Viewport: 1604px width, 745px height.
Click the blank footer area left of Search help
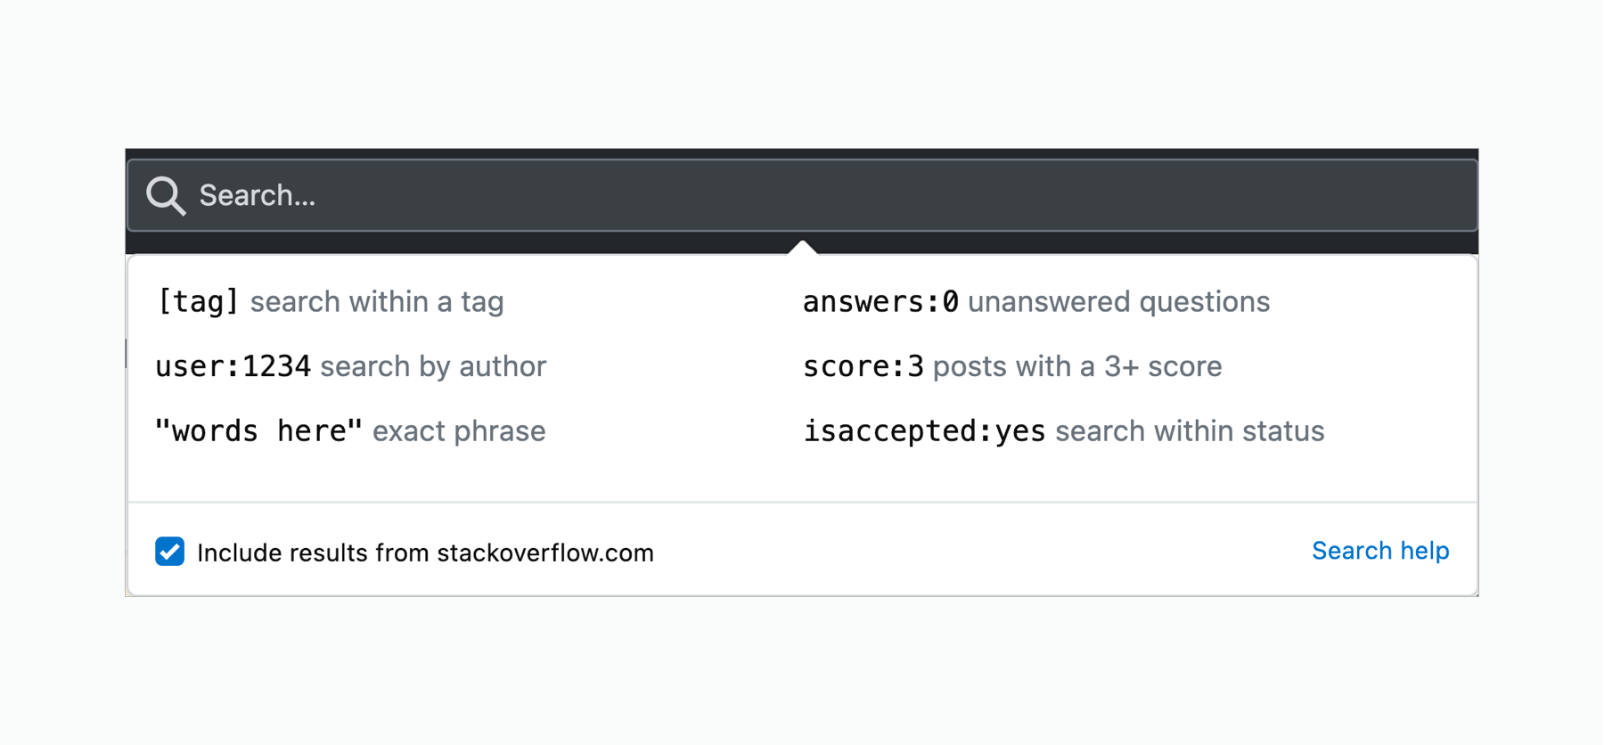[980, 551]
